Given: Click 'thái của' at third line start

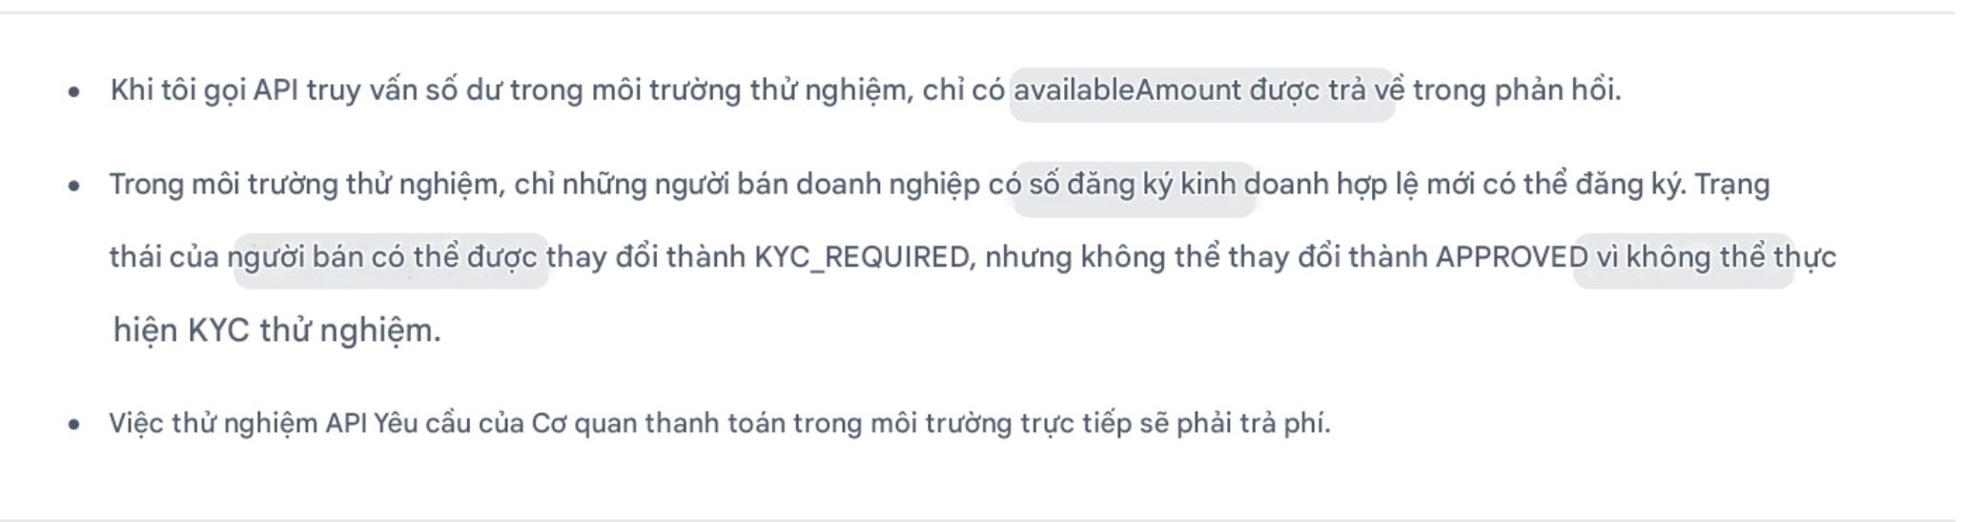Looking at the screenshot, I should (x=164, y=258).
